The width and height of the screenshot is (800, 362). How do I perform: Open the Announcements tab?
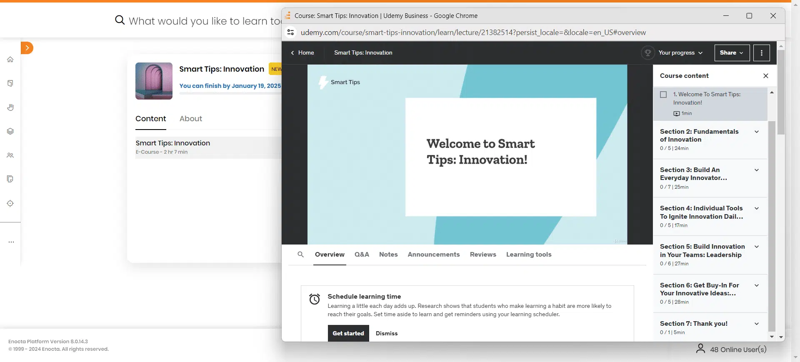[x=434, y=255]
